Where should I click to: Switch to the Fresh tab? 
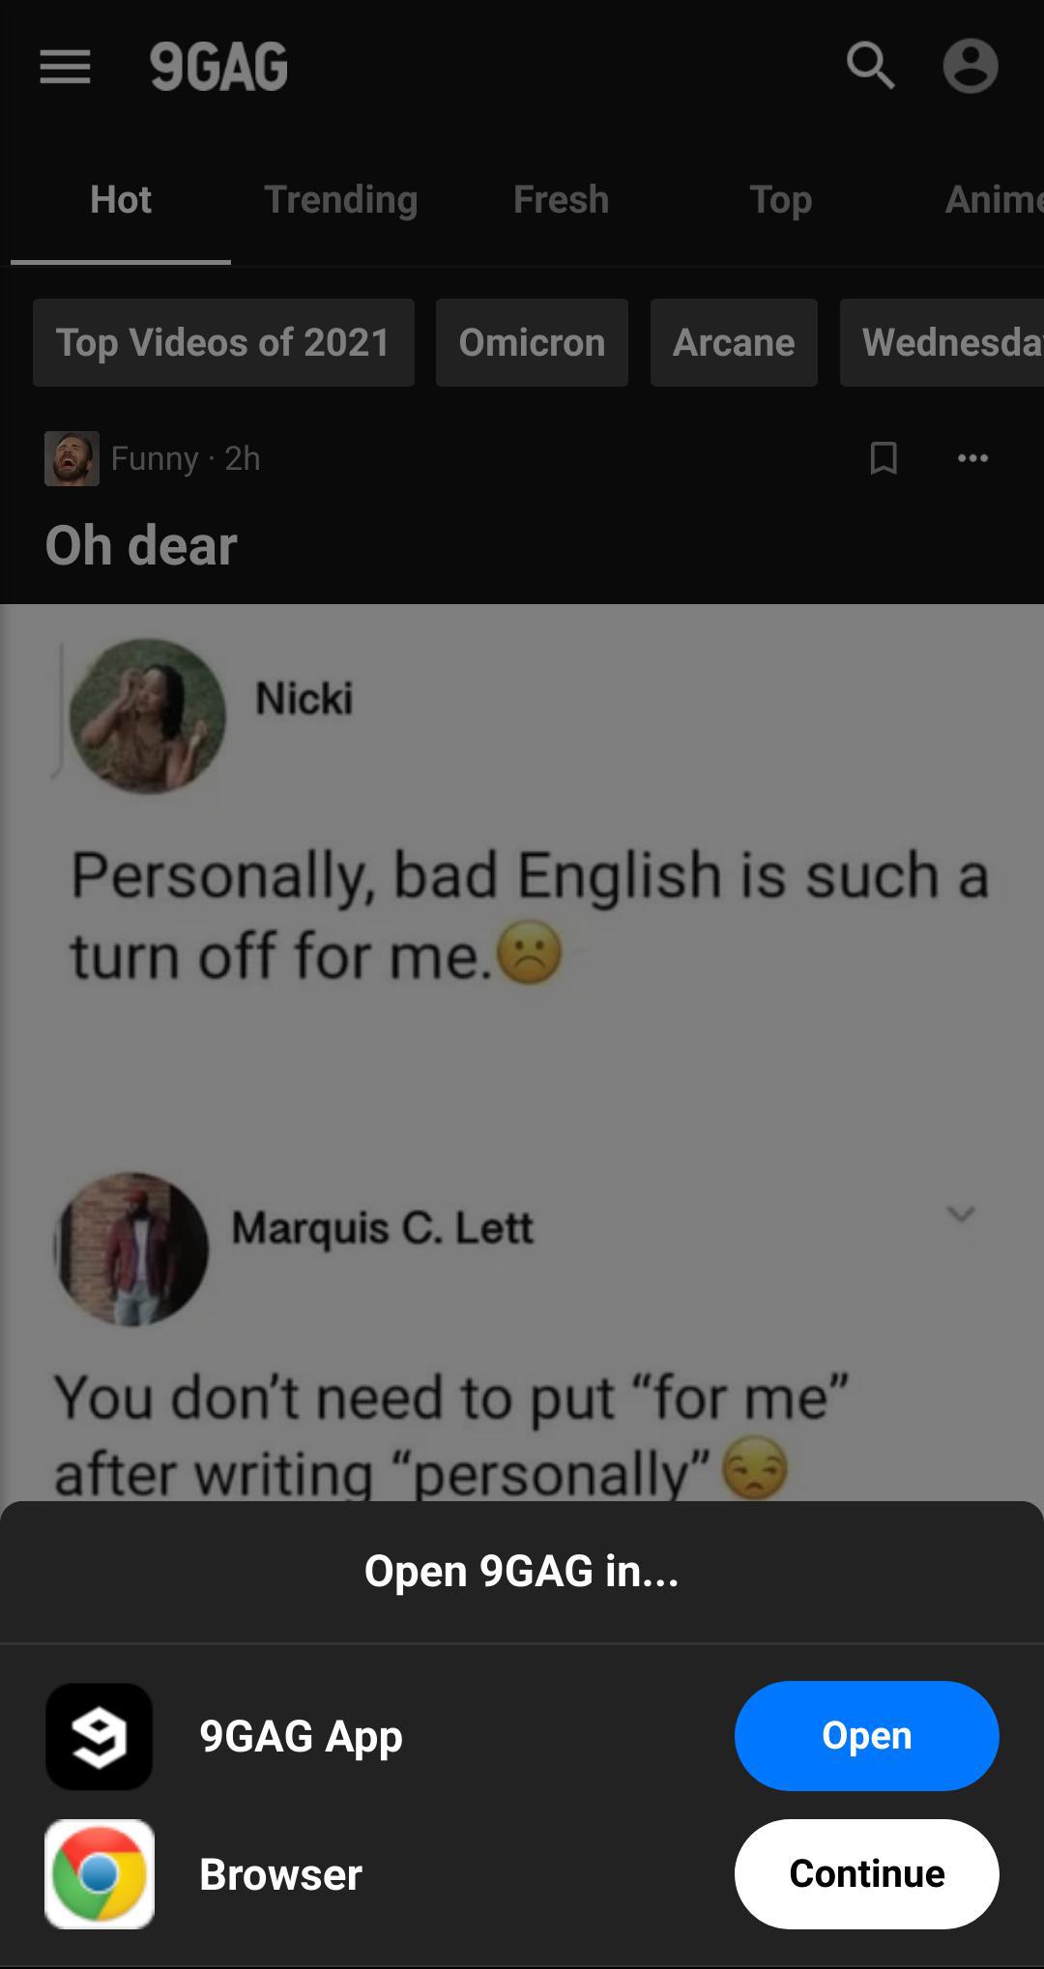pos(561,199)
